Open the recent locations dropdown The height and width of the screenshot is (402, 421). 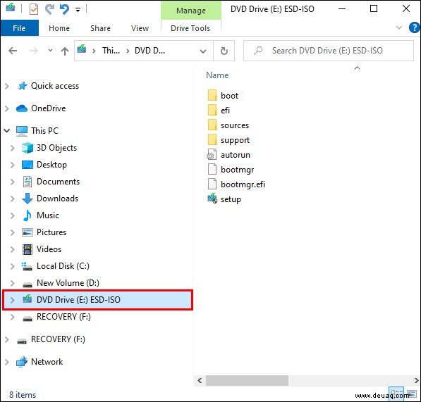coord(50,50)
